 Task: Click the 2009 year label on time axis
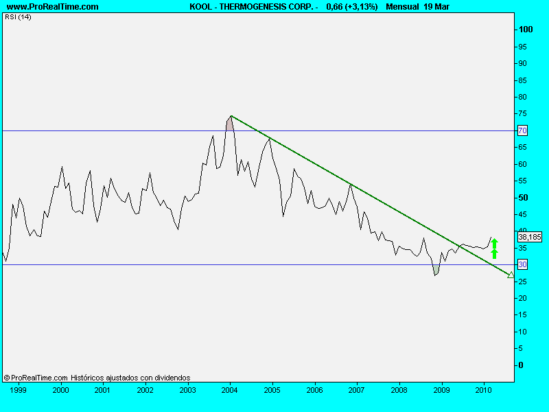coord(441,390)
